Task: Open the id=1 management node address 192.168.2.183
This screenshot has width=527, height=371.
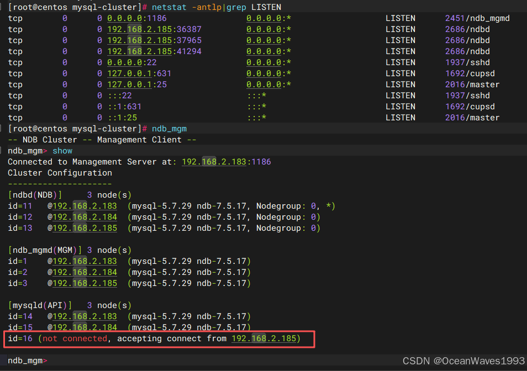Action: point(85,261)
